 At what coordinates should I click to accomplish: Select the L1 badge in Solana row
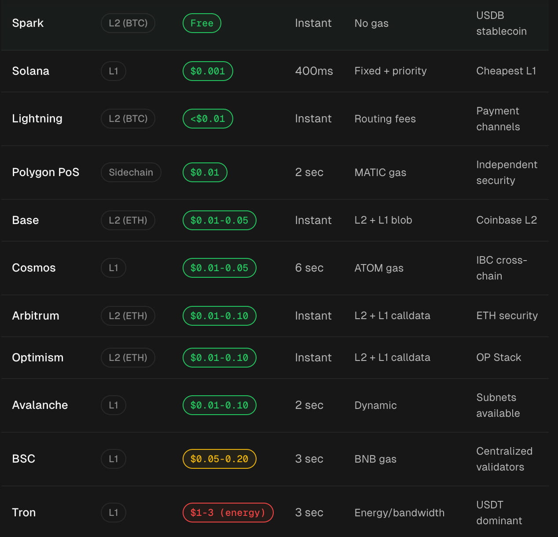pyautogui.click(x=114, y=71)
